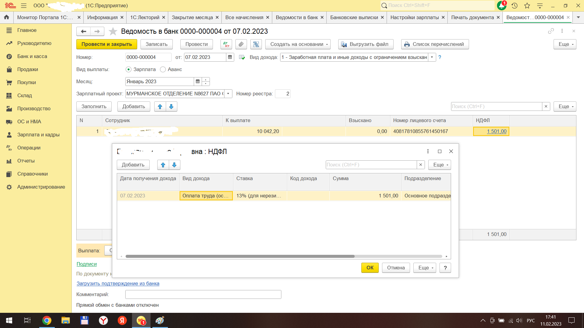Click Загрузить подтверждение из банка link
584x328 pixels.
118,283
